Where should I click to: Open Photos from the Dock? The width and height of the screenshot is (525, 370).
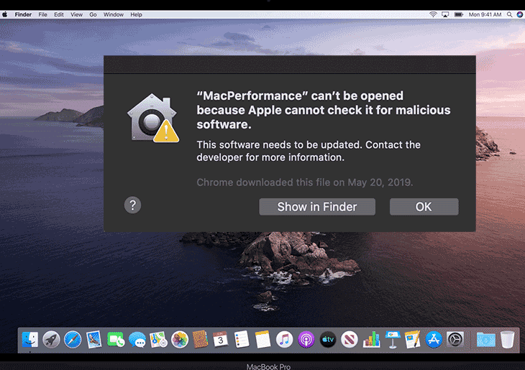pyautogui.click(x=180, y=340)
